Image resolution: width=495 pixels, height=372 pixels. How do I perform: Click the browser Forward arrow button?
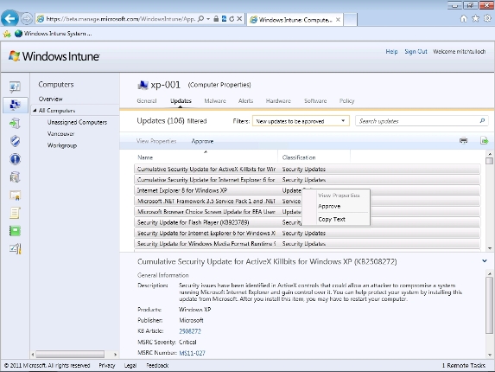27,19
